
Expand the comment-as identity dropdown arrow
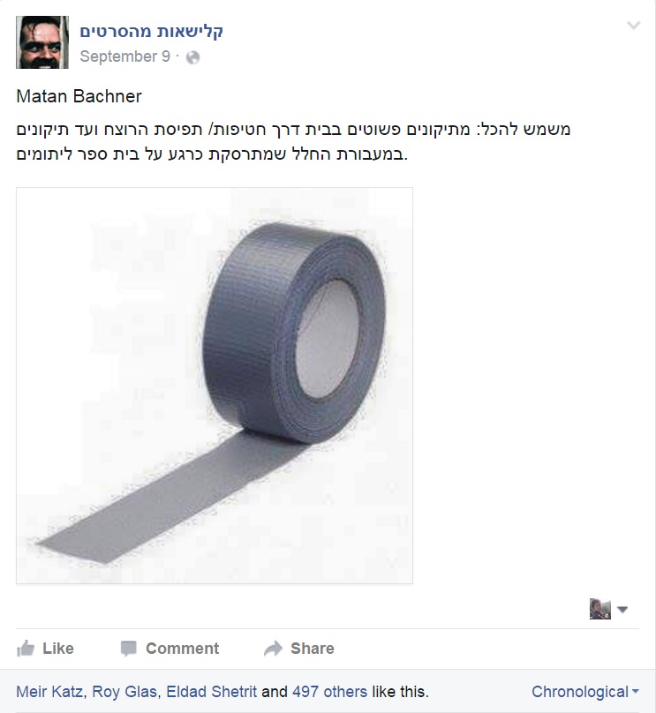click(622, 610)
